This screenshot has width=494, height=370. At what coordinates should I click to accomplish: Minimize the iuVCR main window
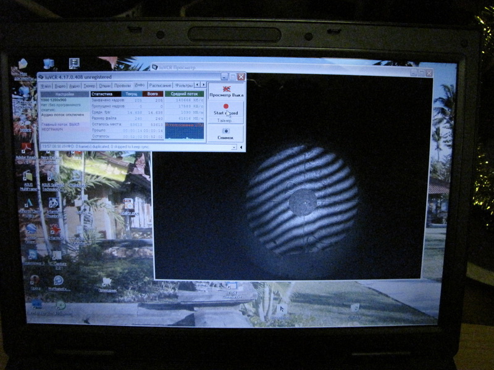[224, 76]
